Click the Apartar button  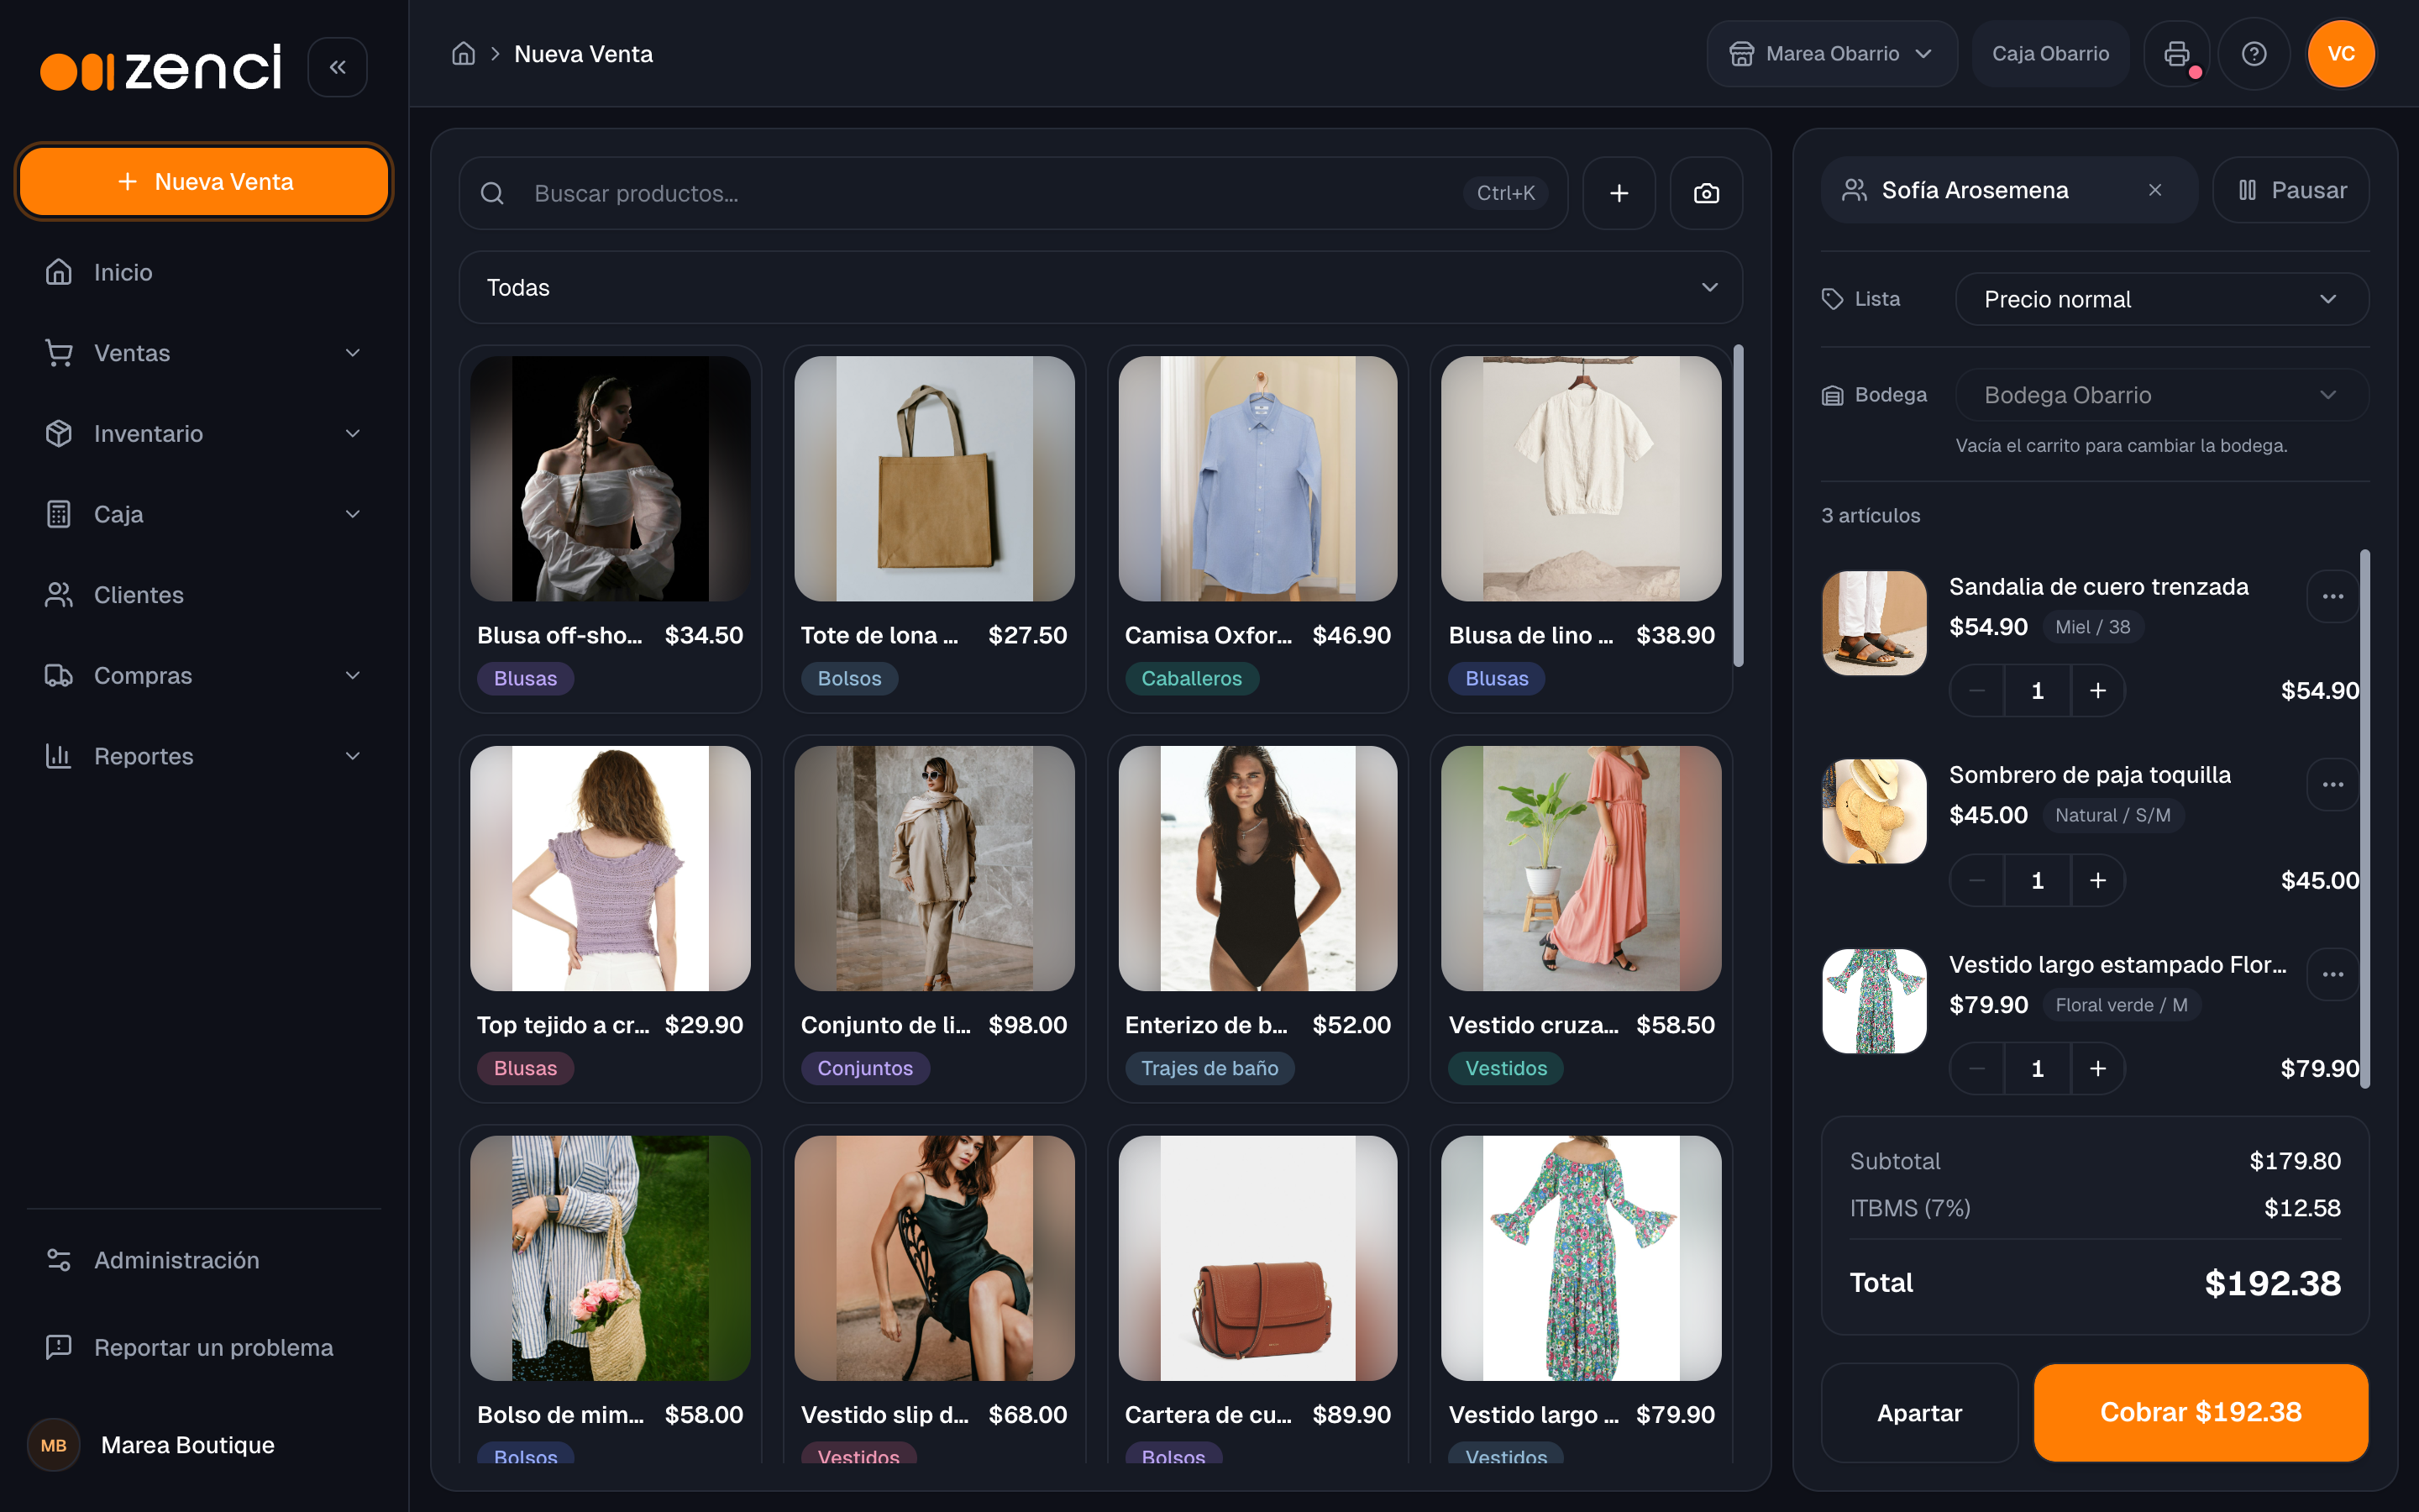coord(1918,1412)
